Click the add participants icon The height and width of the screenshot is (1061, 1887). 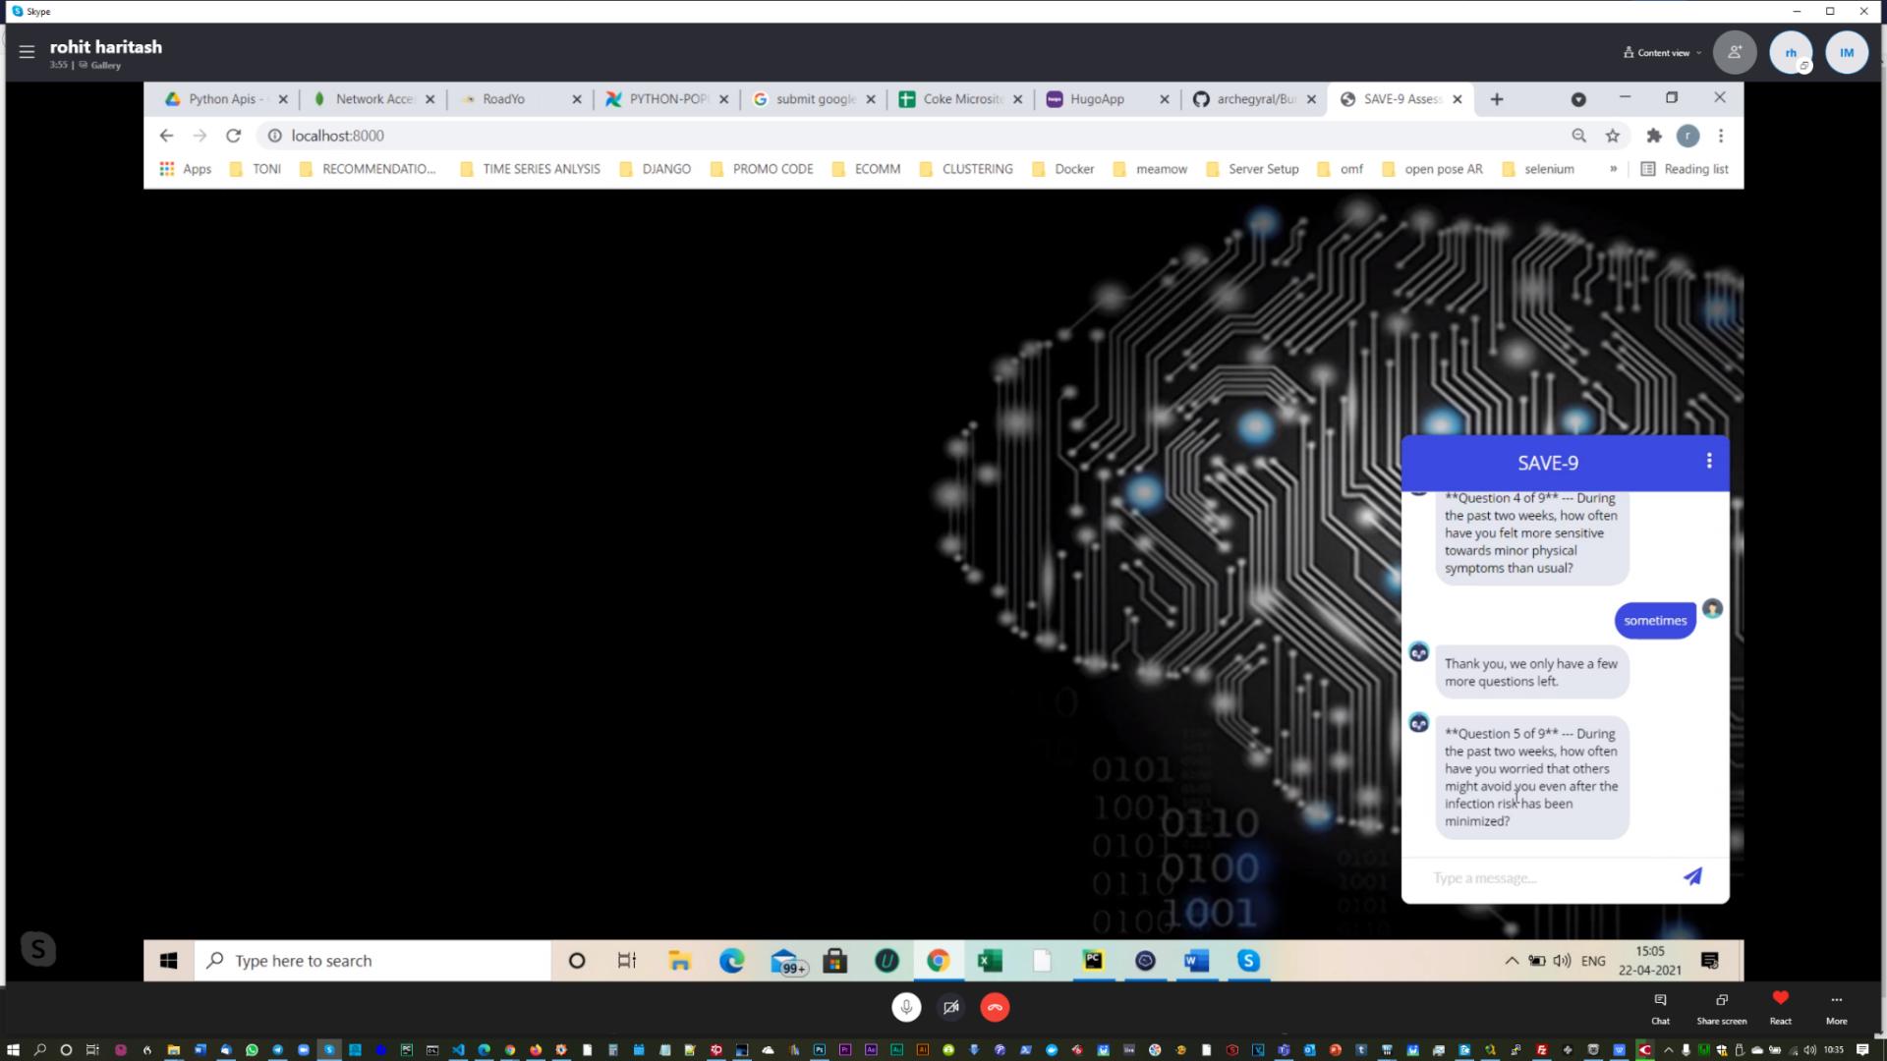(x=1735, y=53)
